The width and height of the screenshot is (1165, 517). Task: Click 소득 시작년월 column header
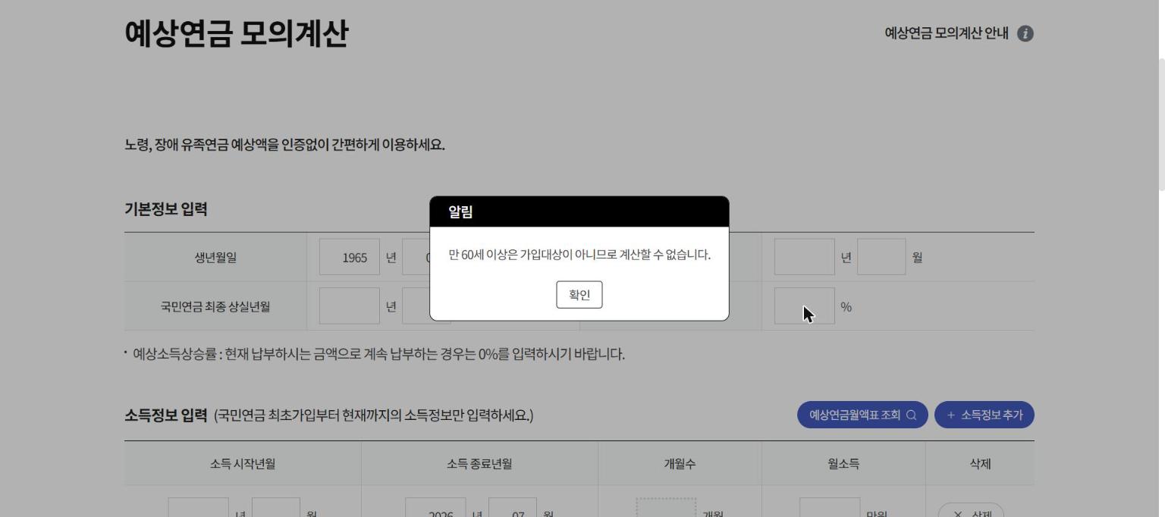pyautogui.click(x=243, y=464)
